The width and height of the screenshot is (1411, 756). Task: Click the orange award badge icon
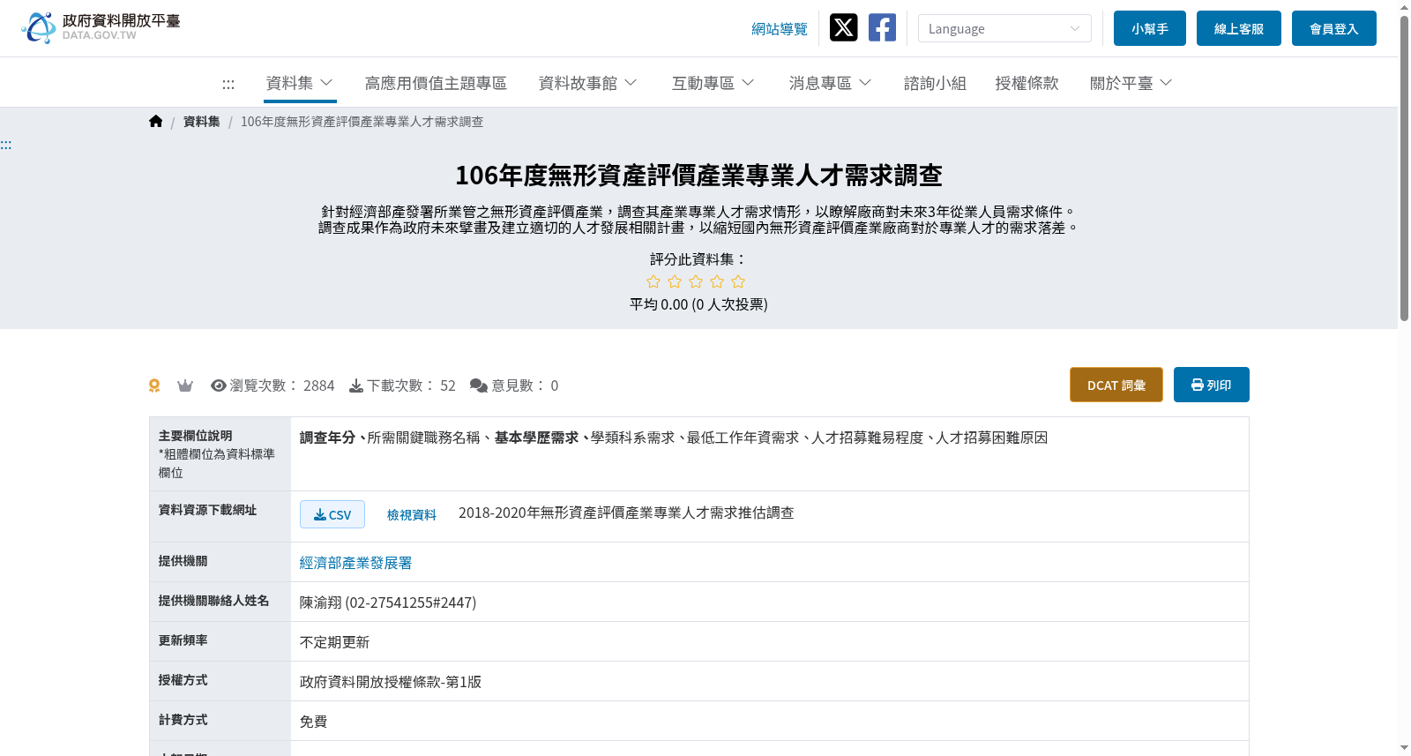click(x=154, y=385)
